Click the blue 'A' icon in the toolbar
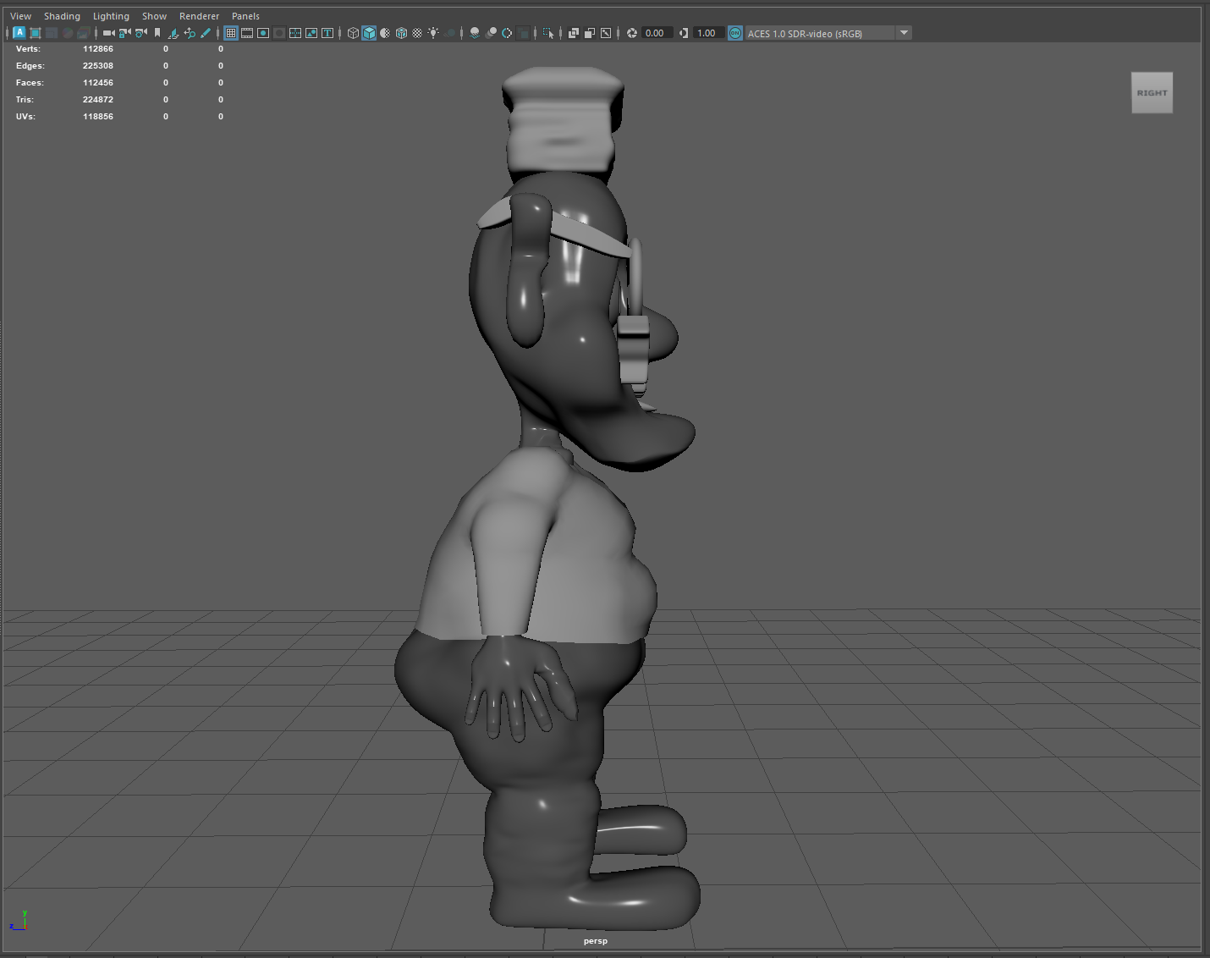Screen dimensions: 1210x958 coord(19,33)
